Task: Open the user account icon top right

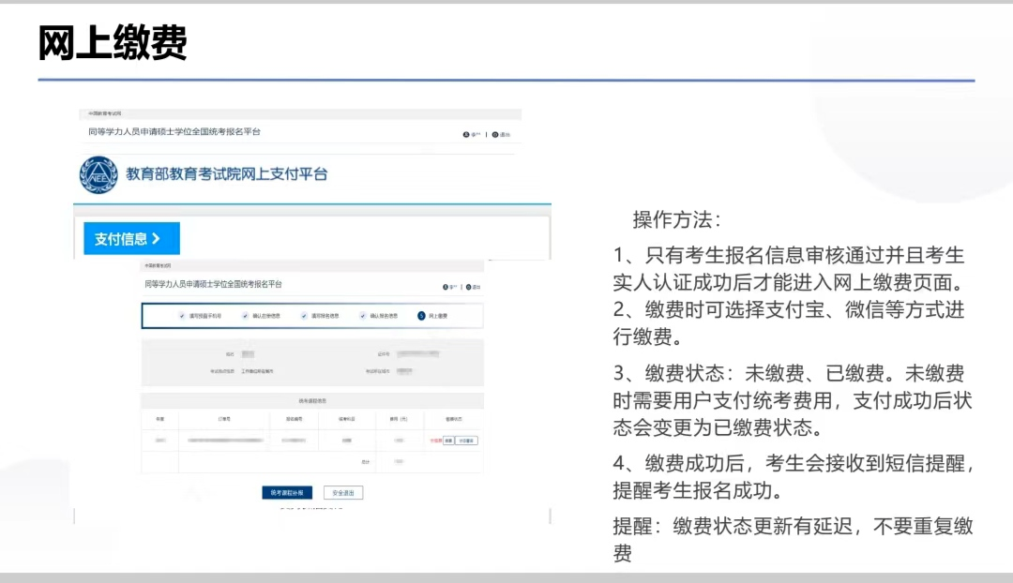Action: (x=468, y=134)
